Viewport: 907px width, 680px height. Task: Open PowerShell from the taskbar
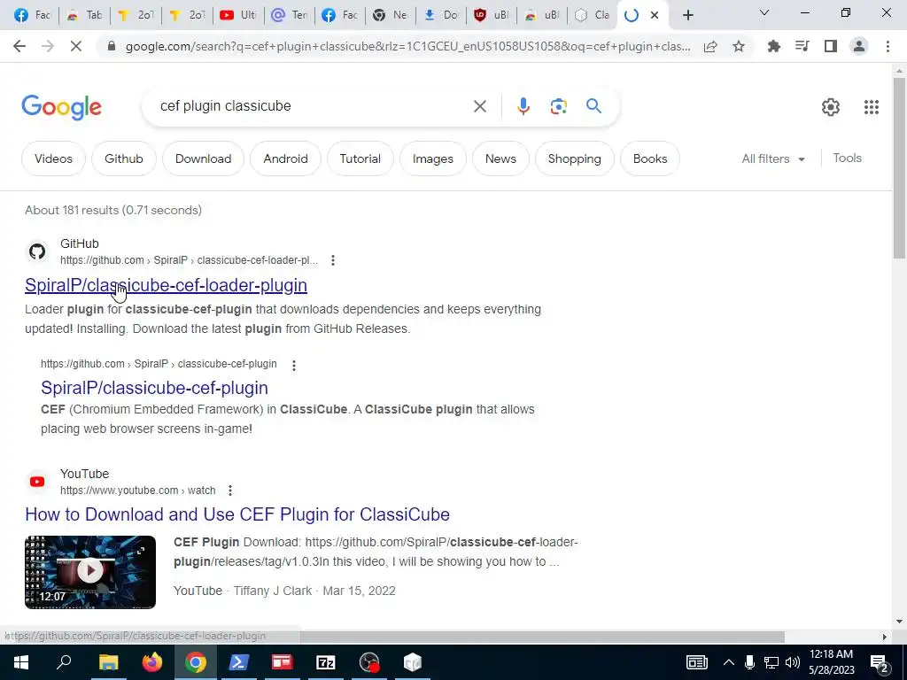pos(239,662)
